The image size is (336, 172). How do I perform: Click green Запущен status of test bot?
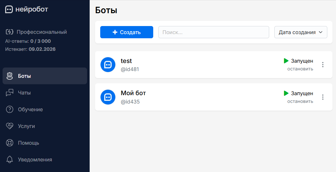pos(298,61)
